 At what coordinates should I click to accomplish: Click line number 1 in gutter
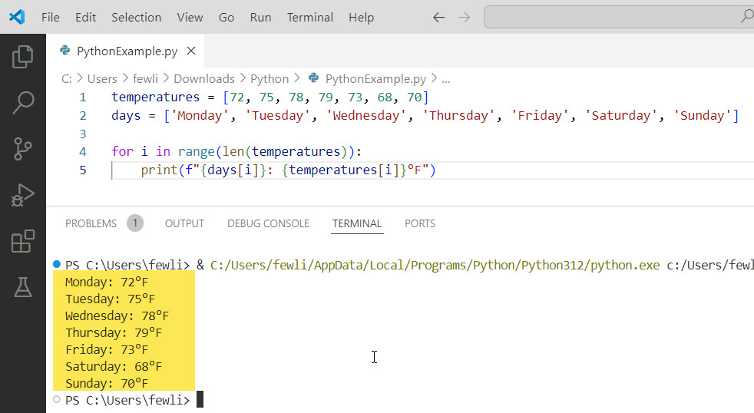coord(83,97)
